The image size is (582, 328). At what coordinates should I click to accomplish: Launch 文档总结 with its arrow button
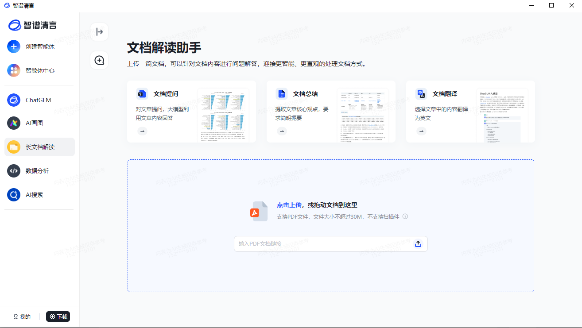click(x=282, y=131)
